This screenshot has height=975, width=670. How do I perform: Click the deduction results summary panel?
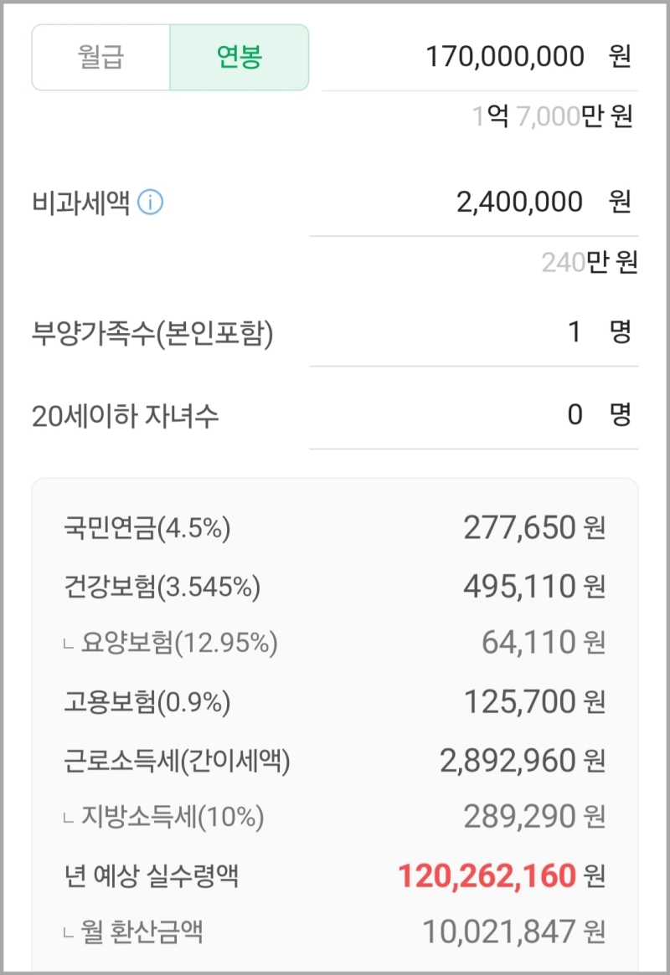click(x=335, y=720)
